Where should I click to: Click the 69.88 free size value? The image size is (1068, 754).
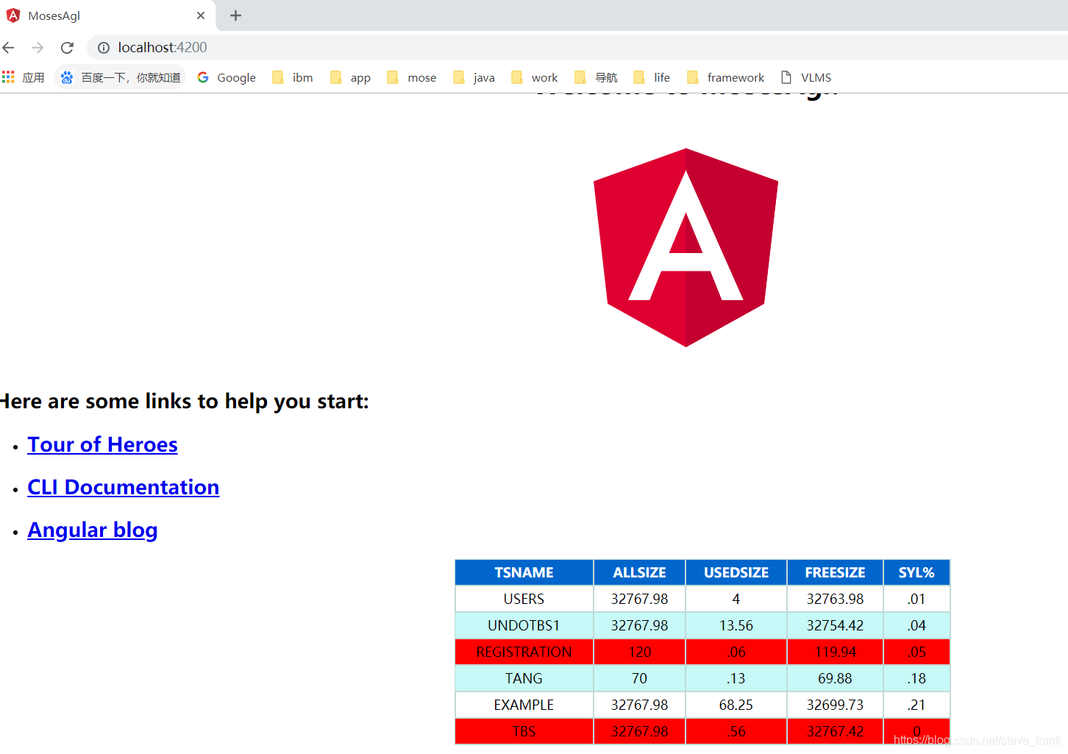(x=836, y=678)
